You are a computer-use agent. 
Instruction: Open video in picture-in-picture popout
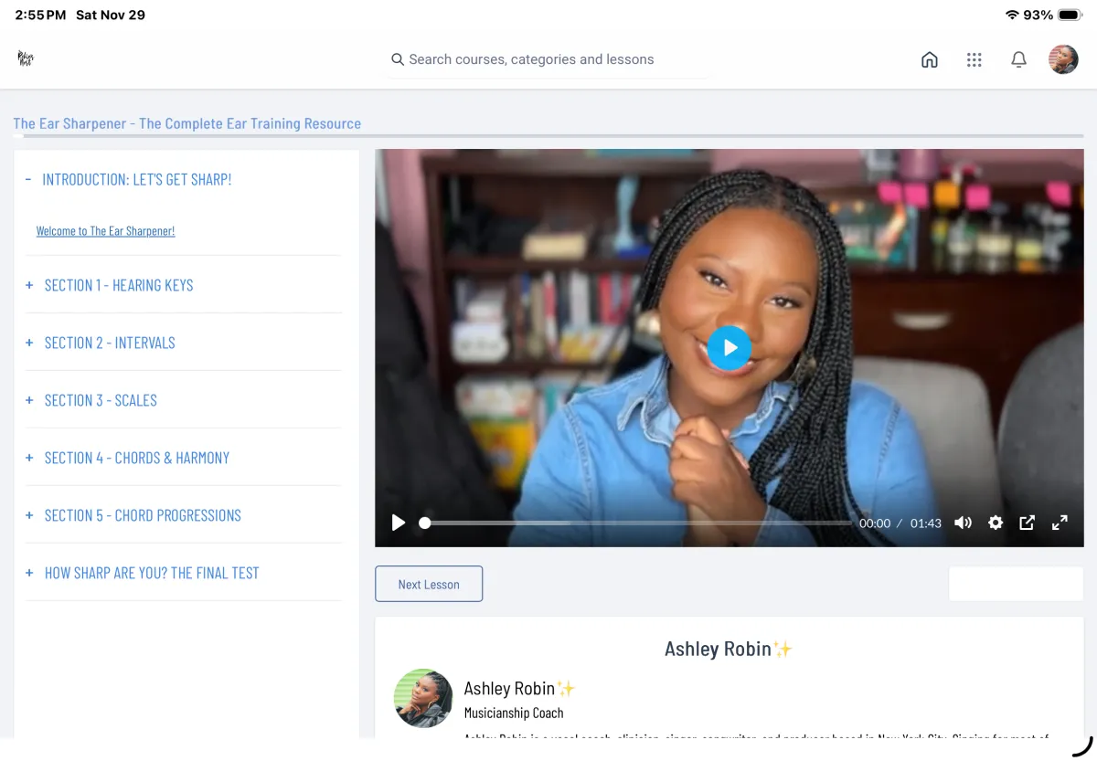pos(1028,523)
